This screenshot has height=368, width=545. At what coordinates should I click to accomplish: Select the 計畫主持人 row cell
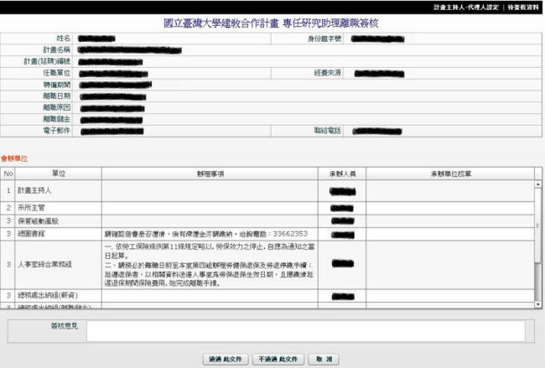click(58, 191)
